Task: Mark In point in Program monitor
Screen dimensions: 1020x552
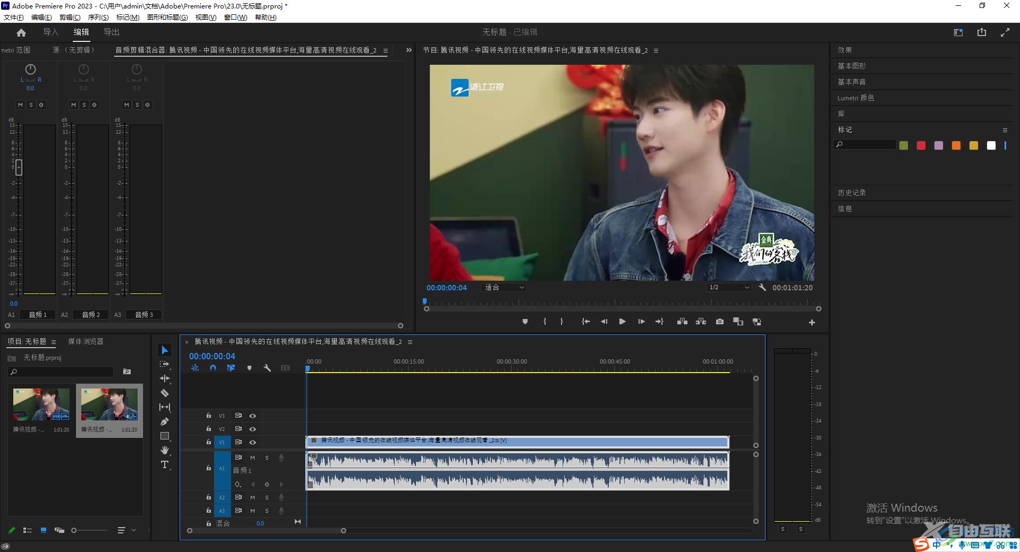Action: click(x=545, y=322)
